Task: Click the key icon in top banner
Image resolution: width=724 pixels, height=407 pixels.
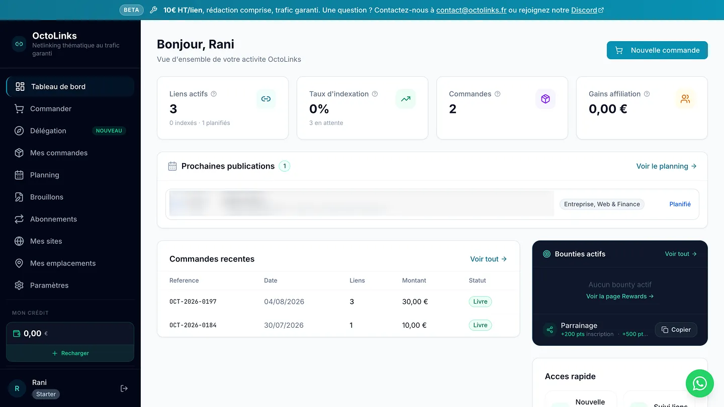Action: point(154,10)
